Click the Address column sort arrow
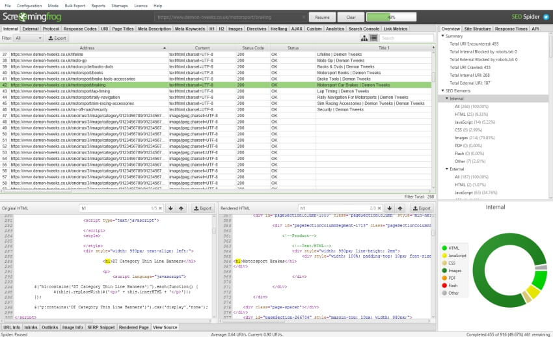 pos(165,48)
